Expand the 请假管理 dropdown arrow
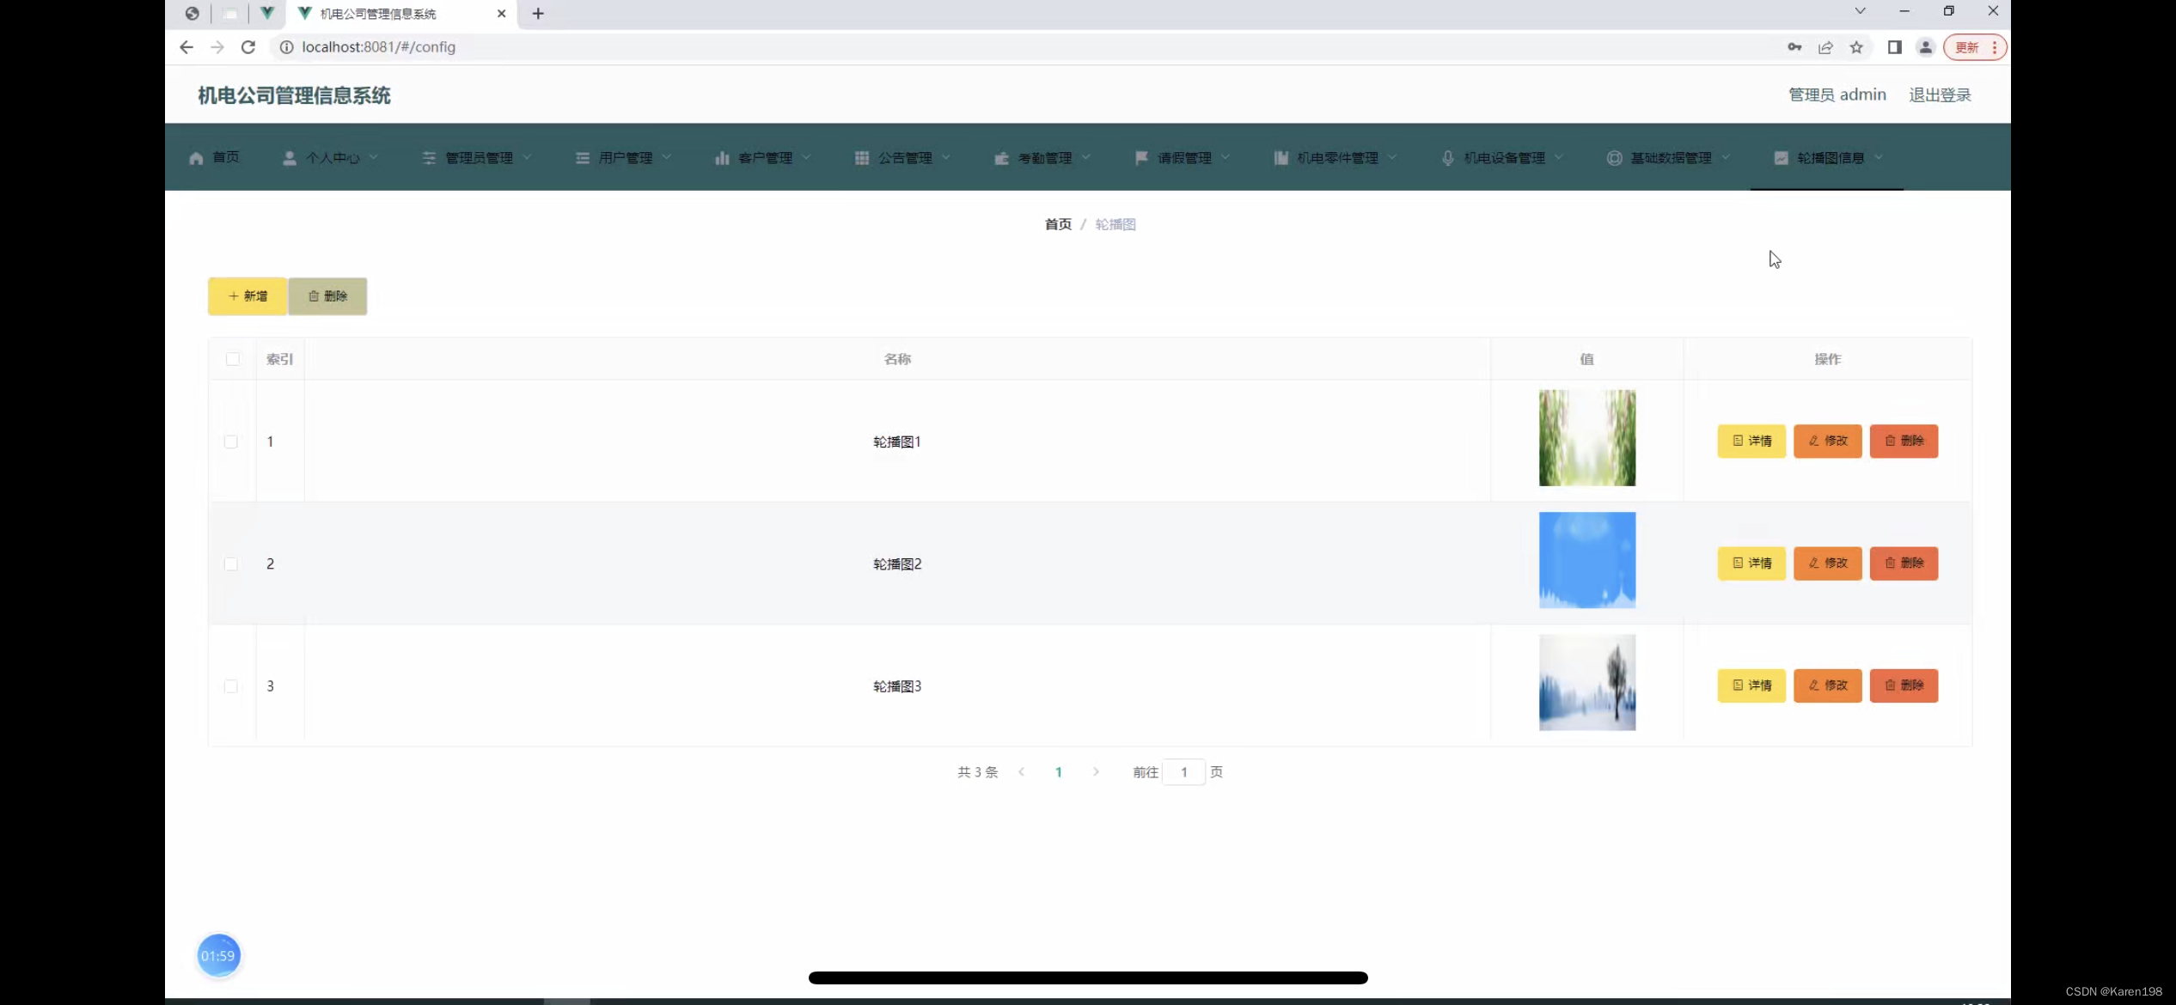The width and height of the screenshot is (2176, 1005). click(x=1226, y=157)
